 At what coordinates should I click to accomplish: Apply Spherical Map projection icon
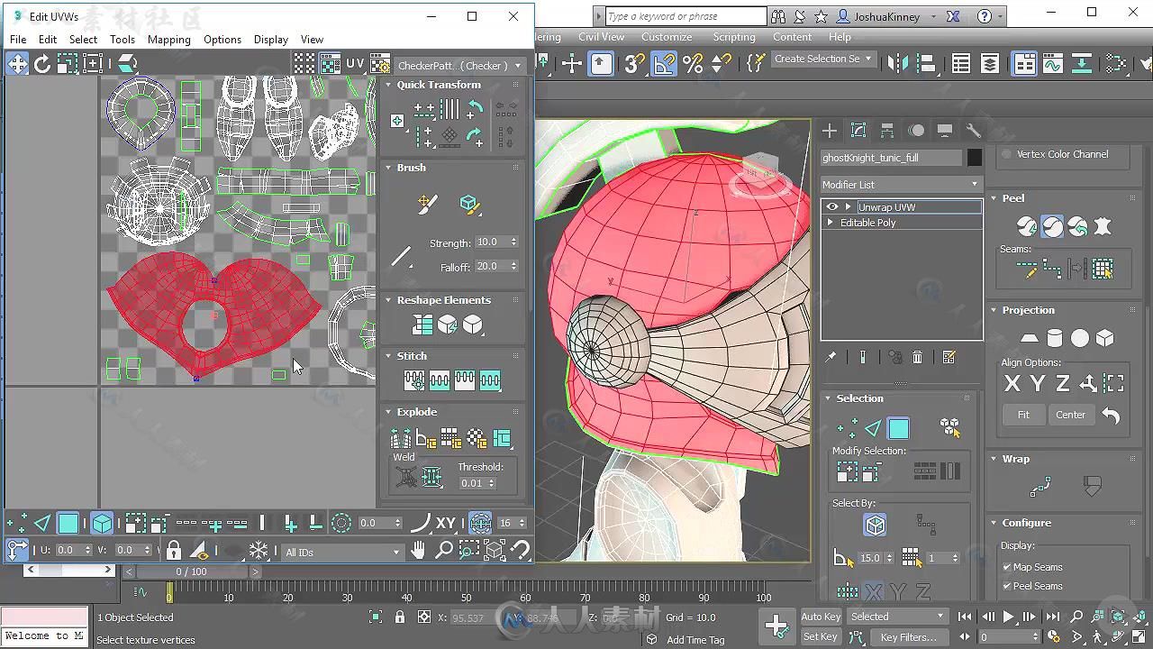pos(1079,338)
